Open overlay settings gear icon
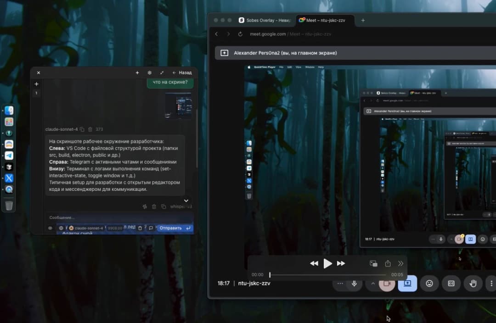 pos(150,72)
